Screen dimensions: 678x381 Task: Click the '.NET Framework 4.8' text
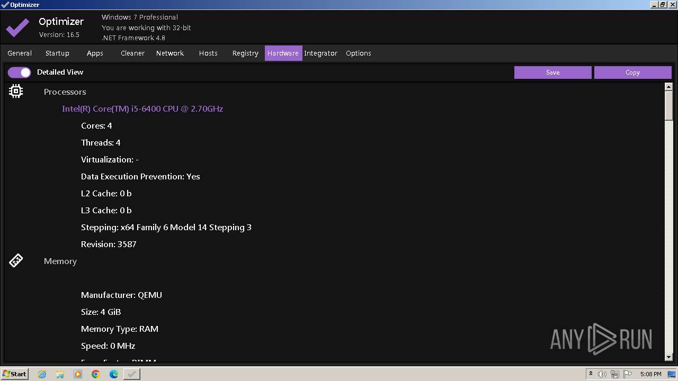point(133,38)
